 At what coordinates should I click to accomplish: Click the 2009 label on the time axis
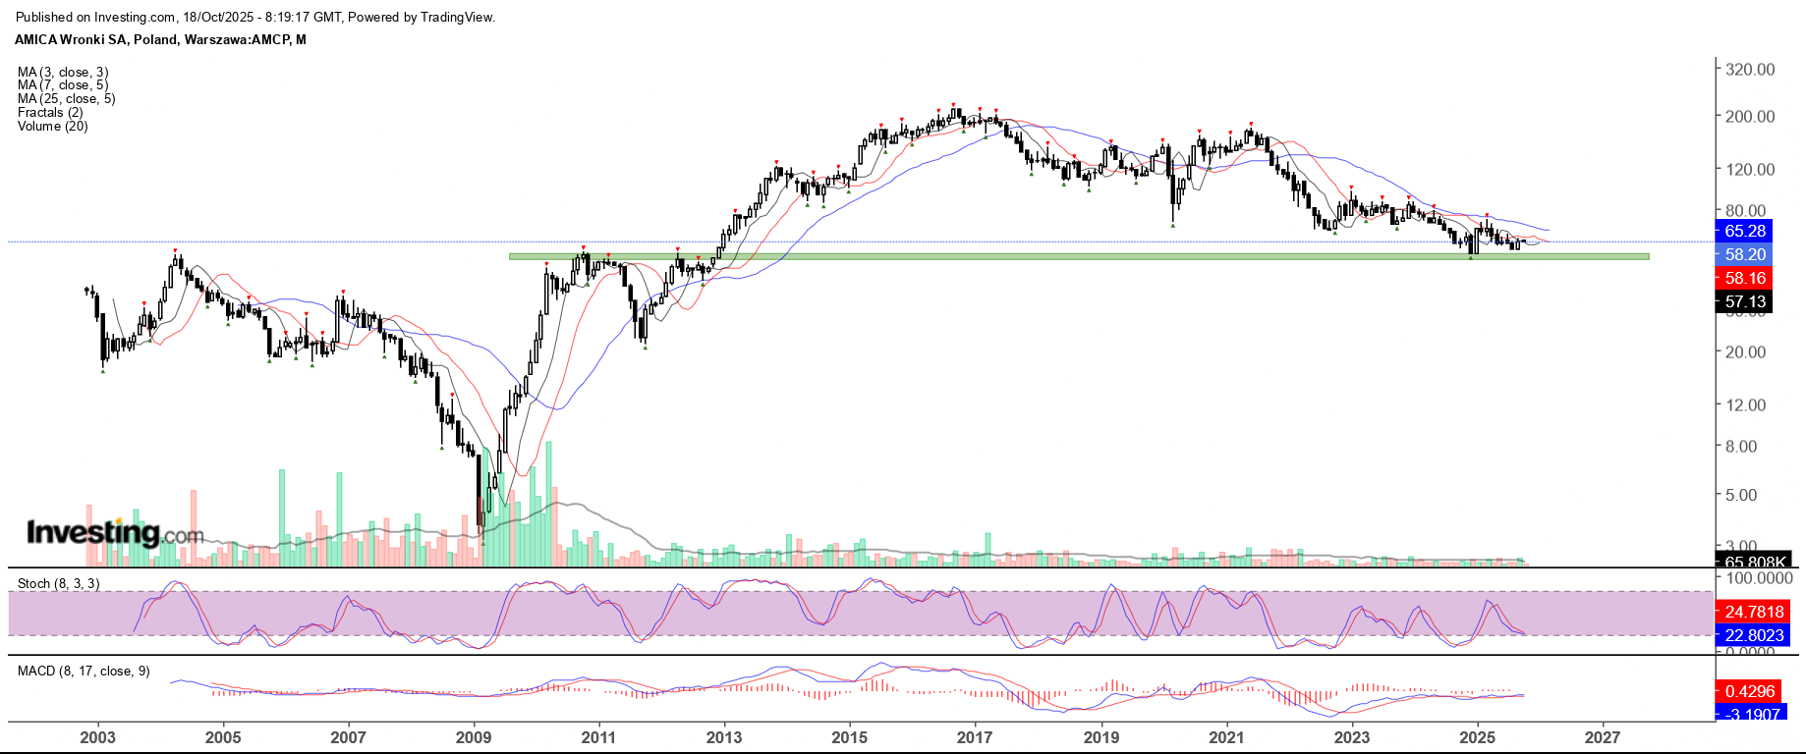[x=474, y=737]
